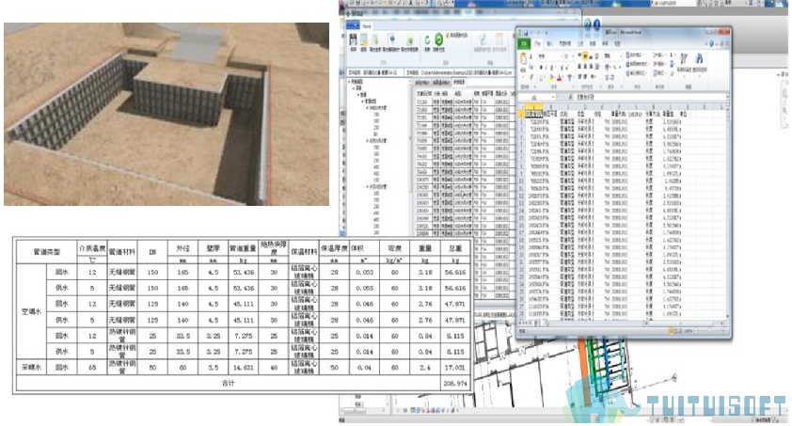
Task: Apply the red font color in Excel
Action: pos(559,78)
